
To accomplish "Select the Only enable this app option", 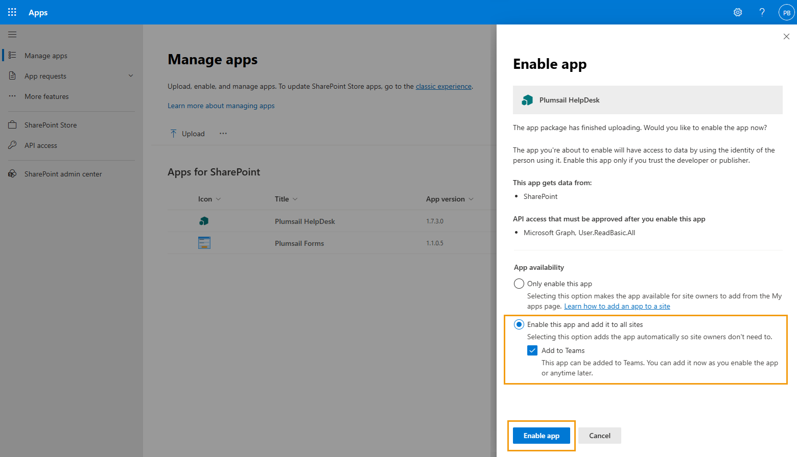I will tap(519, 283).
